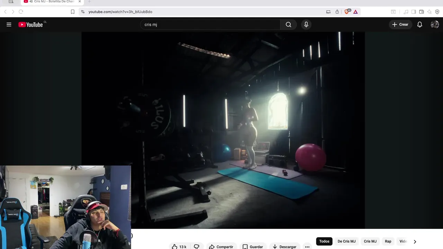This screenshot has width=443, height=249.
Task: Toggle the browser sidebar panel icon
Action: pyautogui.click(x=414, y=12)
